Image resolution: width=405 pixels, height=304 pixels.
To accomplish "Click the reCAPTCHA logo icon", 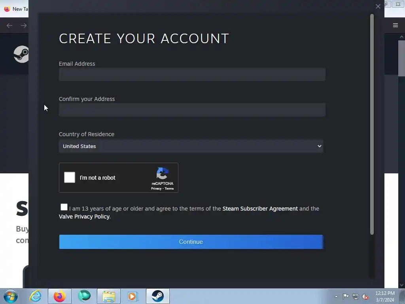I will click(163, 173).
